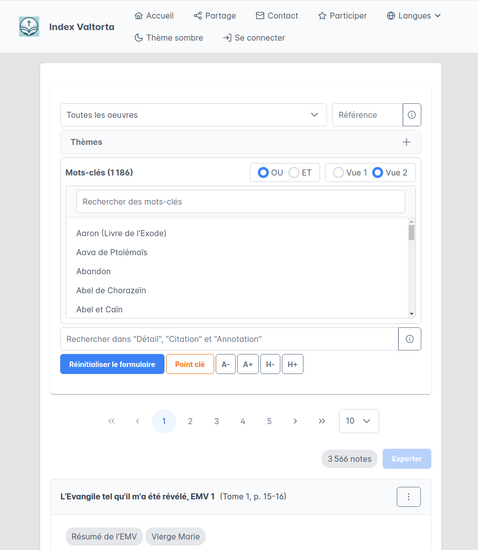Image resolution: width=478 pixels, height=550 pixels.
Task: Open the Partage menu item
Action: coord(215,16)
